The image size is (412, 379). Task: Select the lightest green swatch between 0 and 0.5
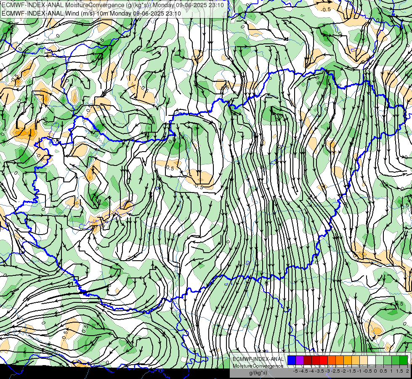380,360
